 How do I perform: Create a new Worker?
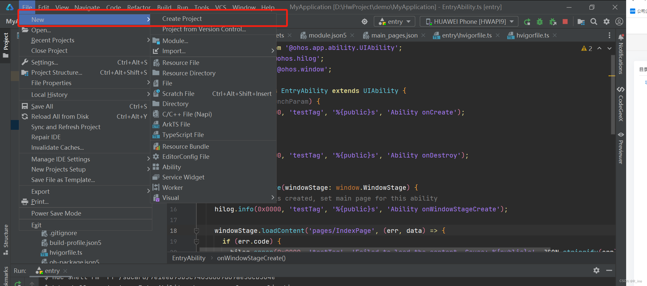(x=213, y=188)
